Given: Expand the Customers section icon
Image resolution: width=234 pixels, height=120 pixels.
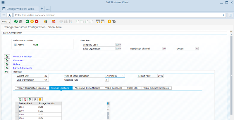Looking at the screenshot, I should click(7, 60).
